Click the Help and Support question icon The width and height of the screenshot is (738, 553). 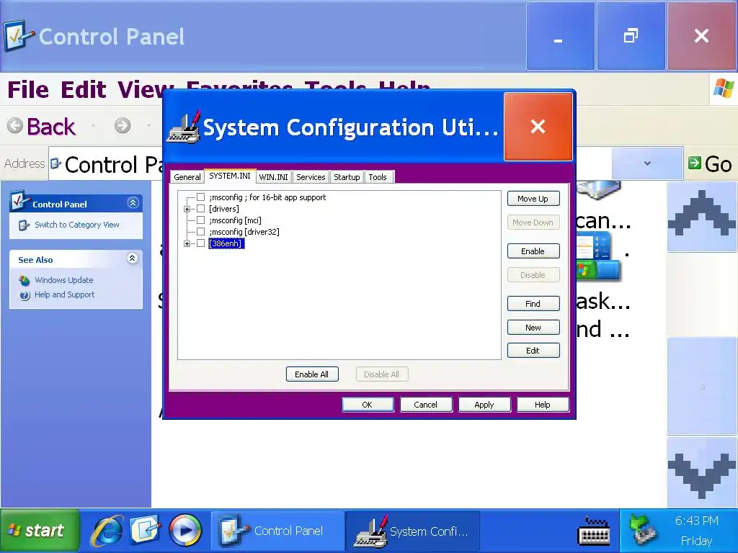(x=24, y=295)
